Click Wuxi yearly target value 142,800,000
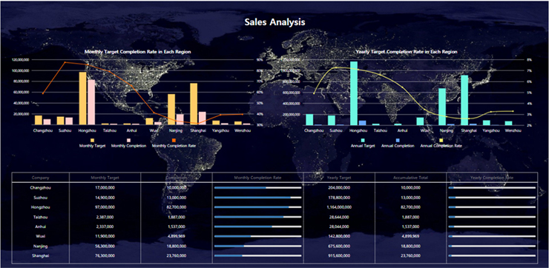The image size is (549, 268). pyautogui.click(x=339, y=236)
